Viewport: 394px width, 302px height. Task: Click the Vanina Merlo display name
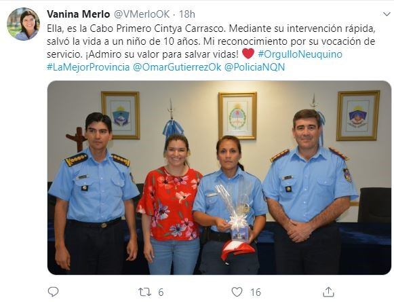pos(79,14)
